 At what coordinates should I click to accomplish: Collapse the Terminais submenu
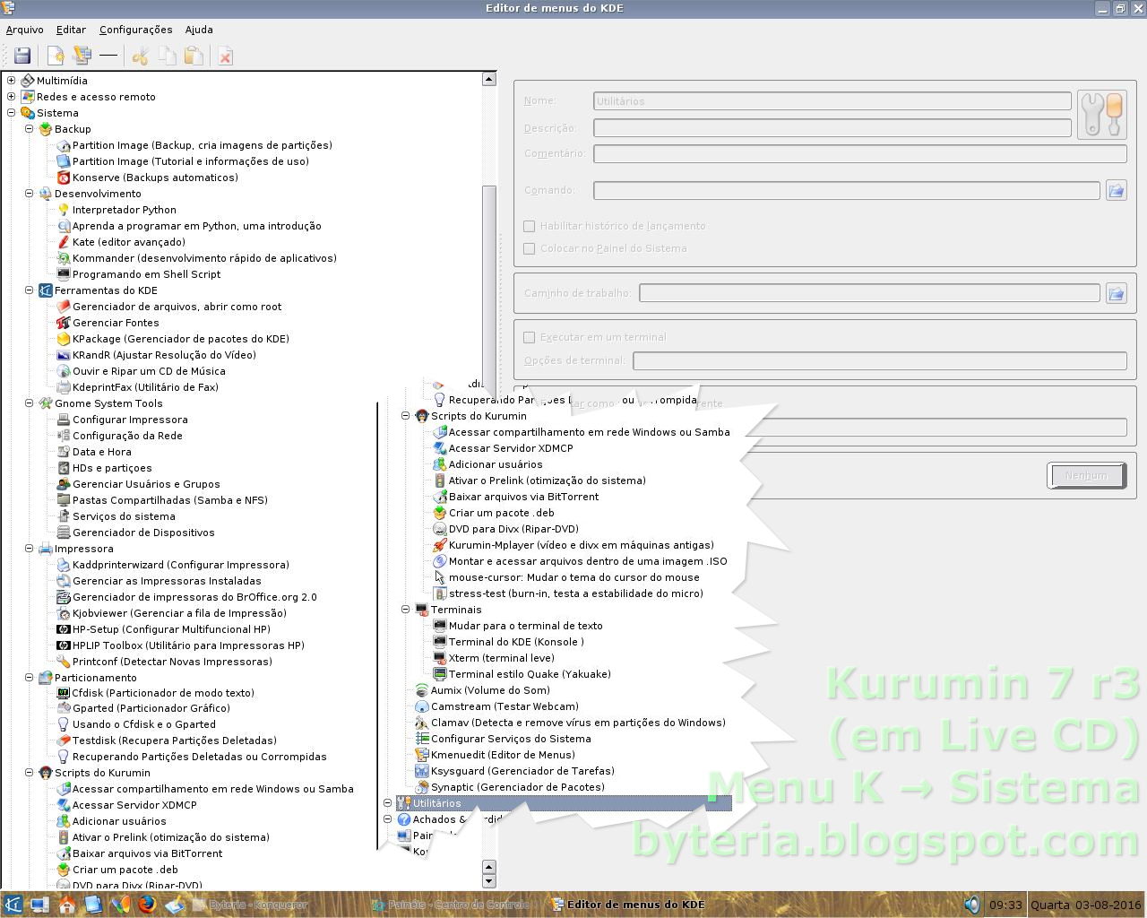[406, 610]
